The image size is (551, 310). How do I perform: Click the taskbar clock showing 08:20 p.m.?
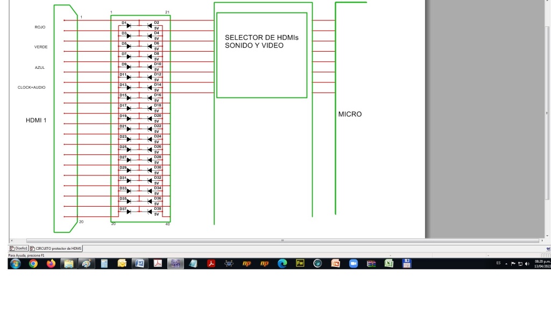542,264
